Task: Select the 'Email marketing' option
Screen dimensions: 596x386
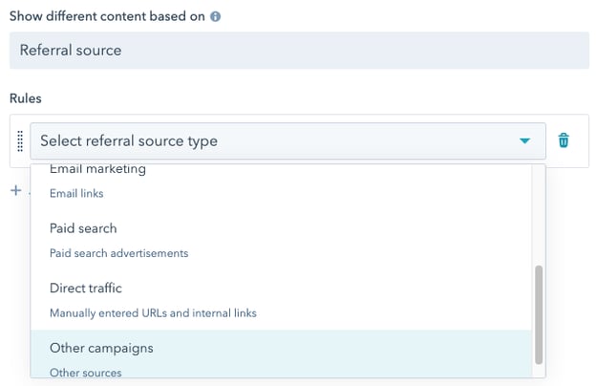Action: pyautogui.click(x=97, y=170)
